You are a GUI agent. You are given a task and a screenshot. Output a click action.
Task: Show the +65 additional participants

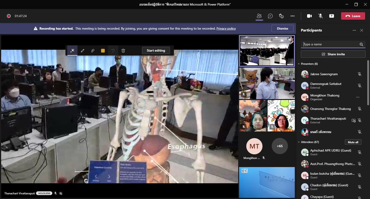click(279, 146)
